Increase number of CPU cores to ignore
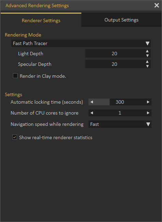162x222 pixels. pyautogui.click(x=148, y=113)
